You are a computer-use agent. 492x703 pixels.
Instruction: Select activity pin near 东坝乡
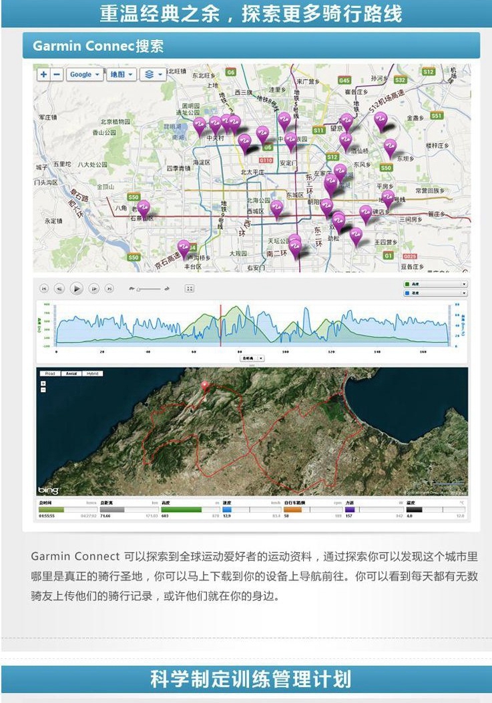click(390, 149)
